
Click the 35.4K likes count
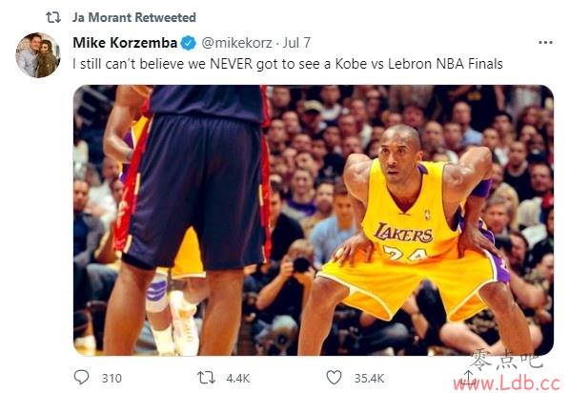tap(369, 378)
